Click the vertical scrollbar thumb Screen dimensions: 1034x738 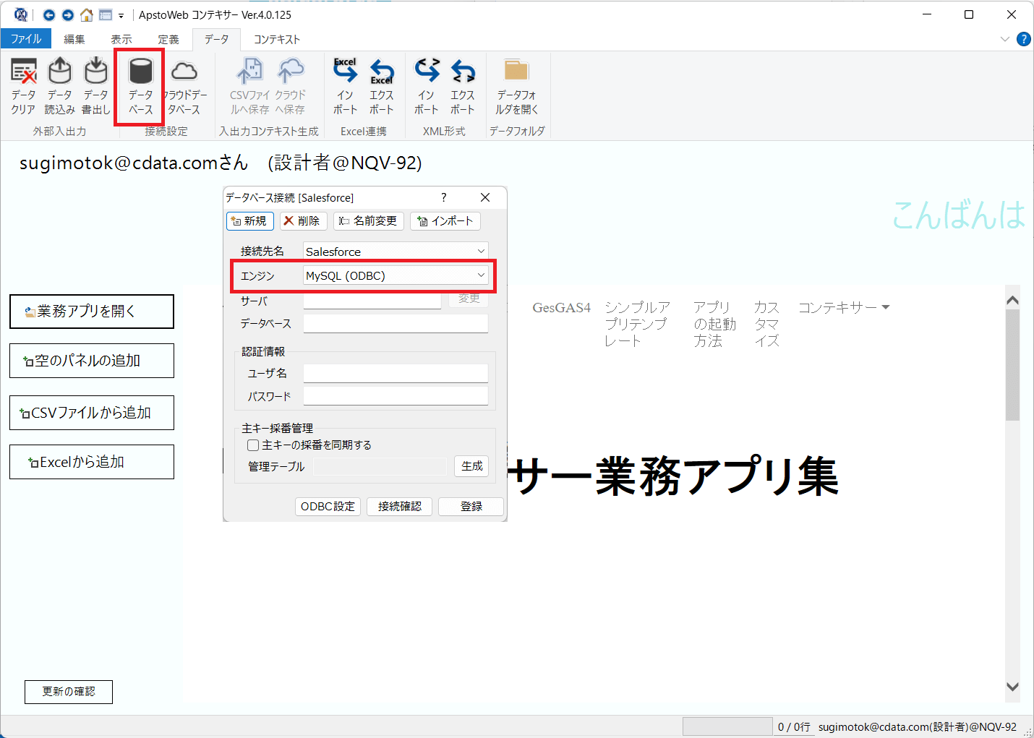(x=1012, y=365)
